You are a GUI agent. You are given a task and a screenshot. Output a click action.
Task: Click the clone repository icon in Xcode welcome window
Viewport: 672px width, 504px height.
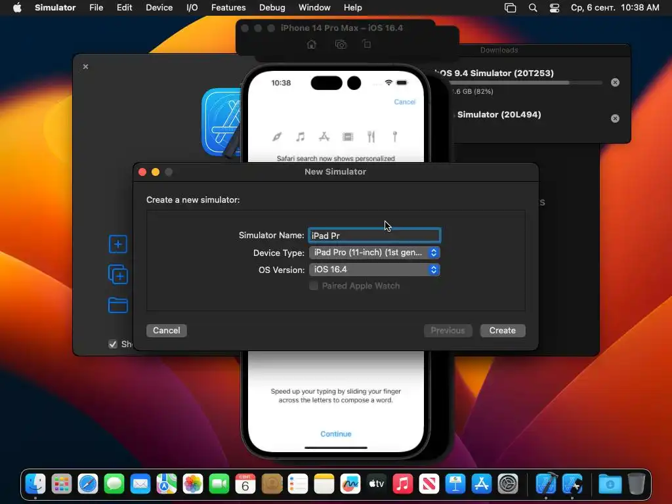pyautogui.click(x=118, y=274)
